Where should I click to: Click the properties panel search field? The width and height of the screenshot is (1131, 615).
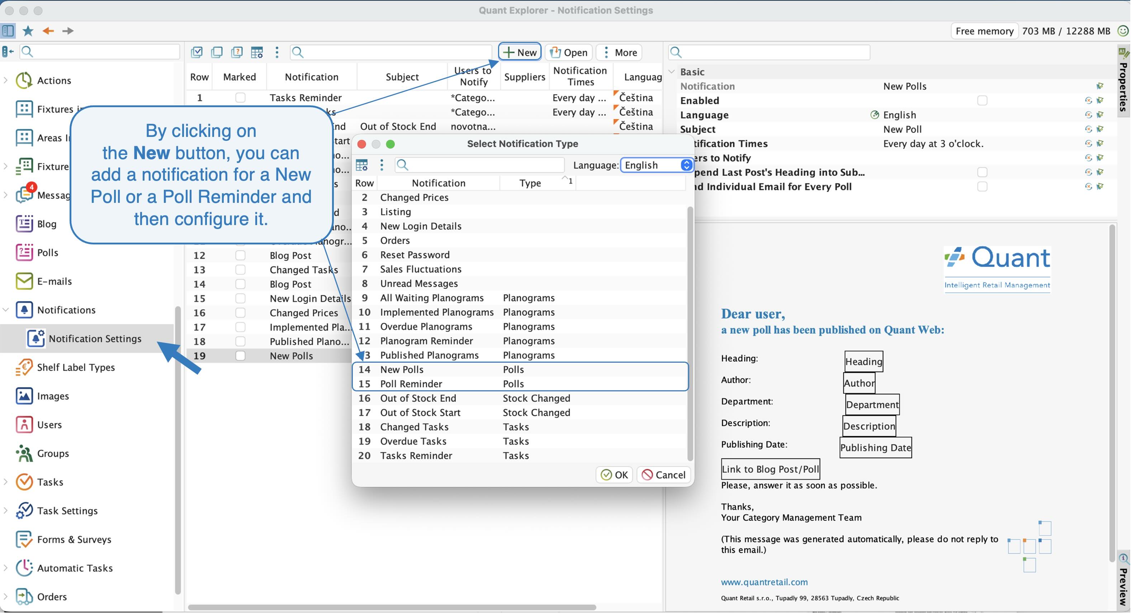click(x=769, y=52)
